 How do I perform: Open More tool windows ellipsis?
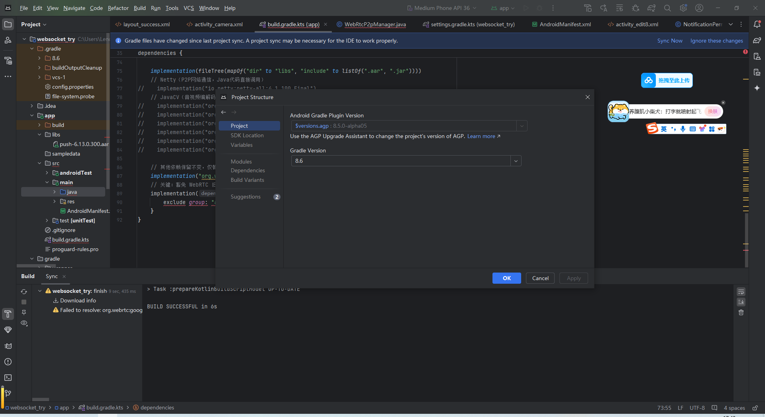click(8, 76)
